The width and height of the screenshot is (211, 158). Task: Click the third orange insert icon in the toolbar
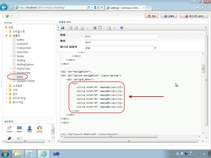pyautogui.click(x=82, y=28)
